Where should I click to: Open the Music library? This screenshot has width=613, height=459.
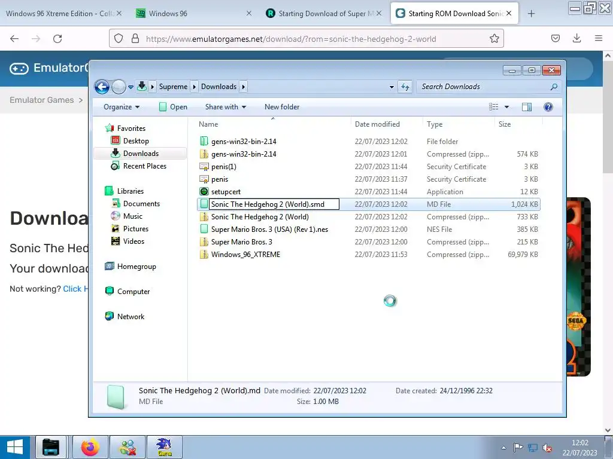(132, 216)
